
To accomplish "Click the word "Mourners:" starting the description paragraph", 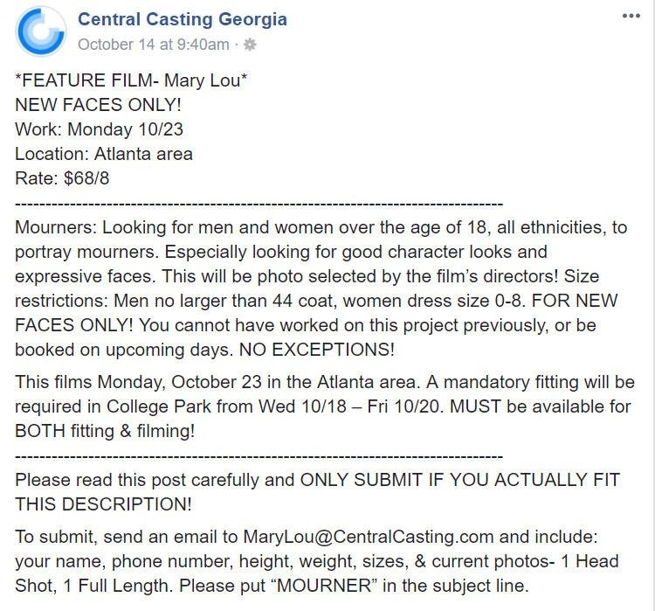I will 56,228.
